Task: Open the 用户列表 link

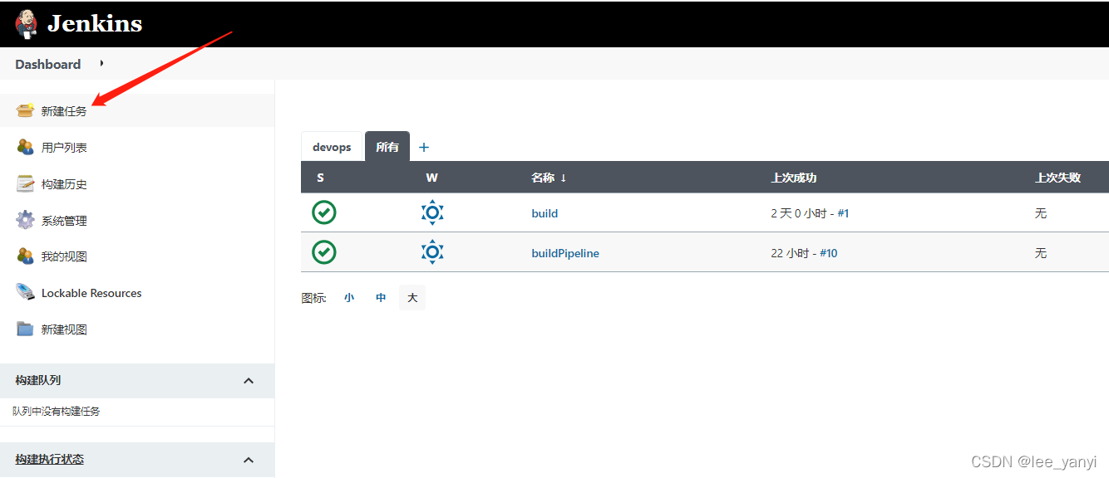Action: (x=64, y=148)
